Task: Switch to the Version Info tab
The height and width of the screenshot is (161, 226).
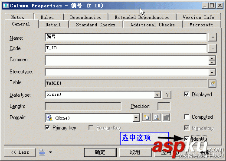Action: click(x=198, y=17)
